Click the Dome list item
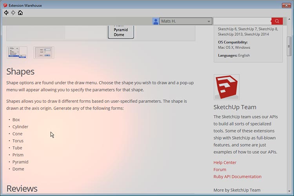This screenshot has height=196, width=294. [18, 169]
